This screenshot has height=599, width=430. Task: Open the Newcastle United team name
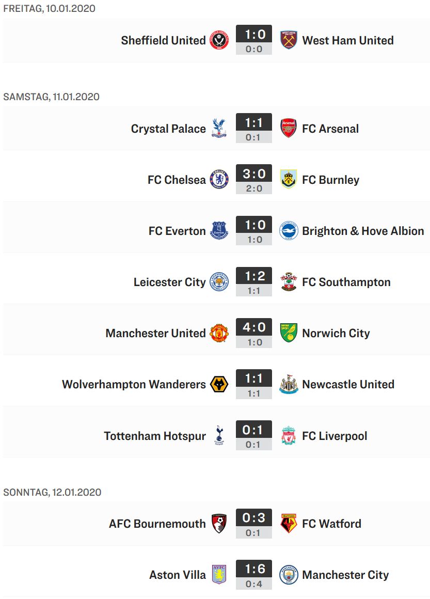[348, 384]
